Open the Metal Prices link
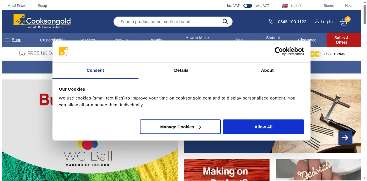This screenshot has height=181, width=367. pyautogui.click(x=17, y=6)
